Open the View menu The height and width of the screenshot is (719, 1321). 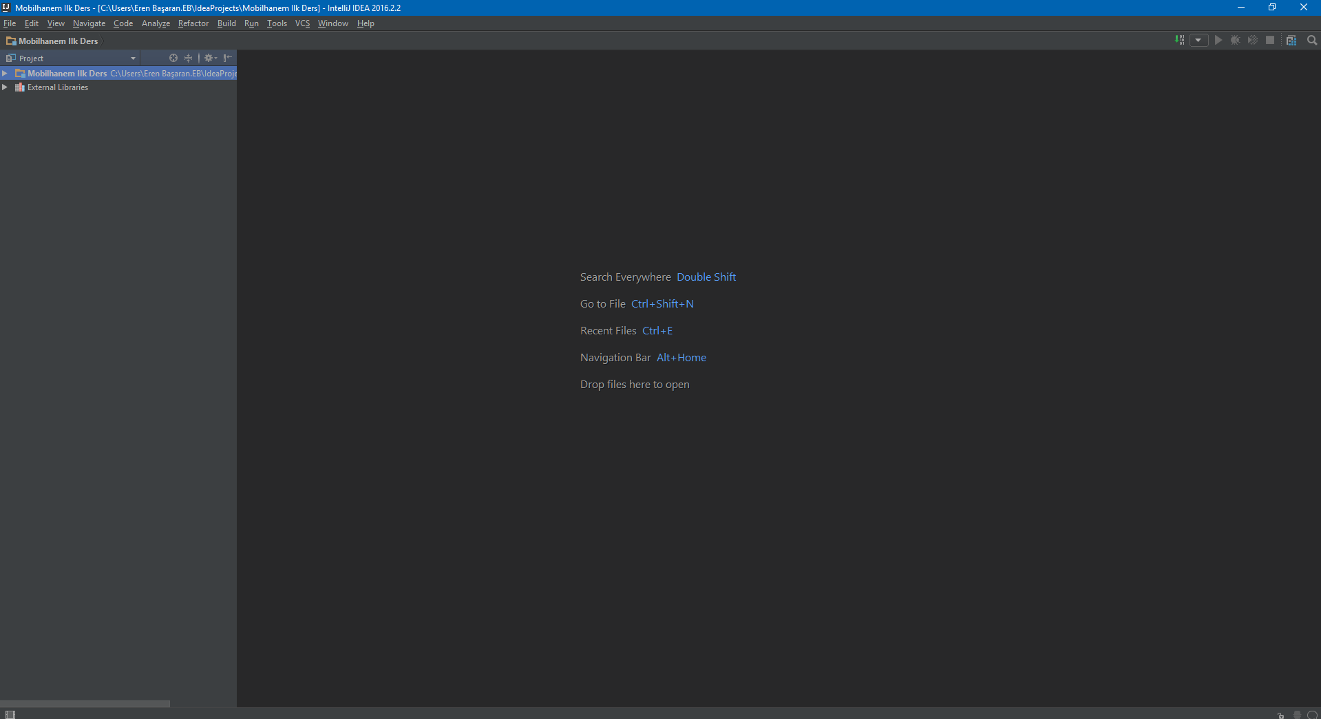[56, 23]
